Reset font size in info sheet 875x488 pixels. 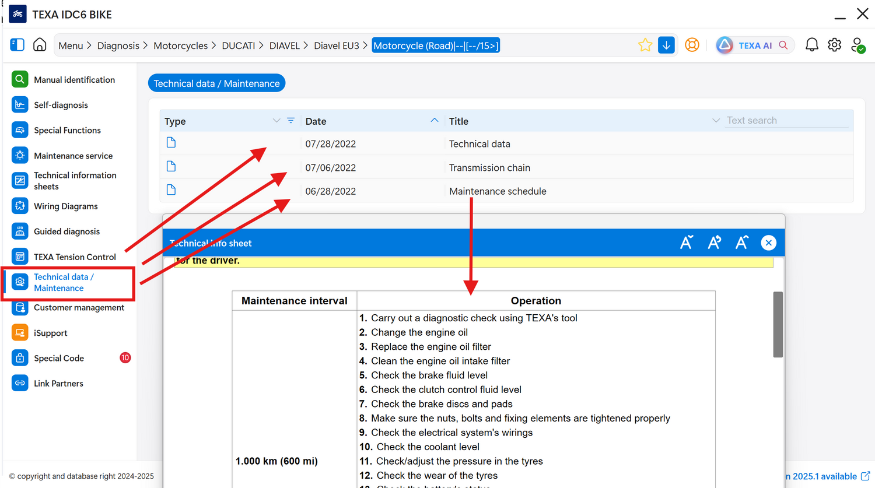714,243
